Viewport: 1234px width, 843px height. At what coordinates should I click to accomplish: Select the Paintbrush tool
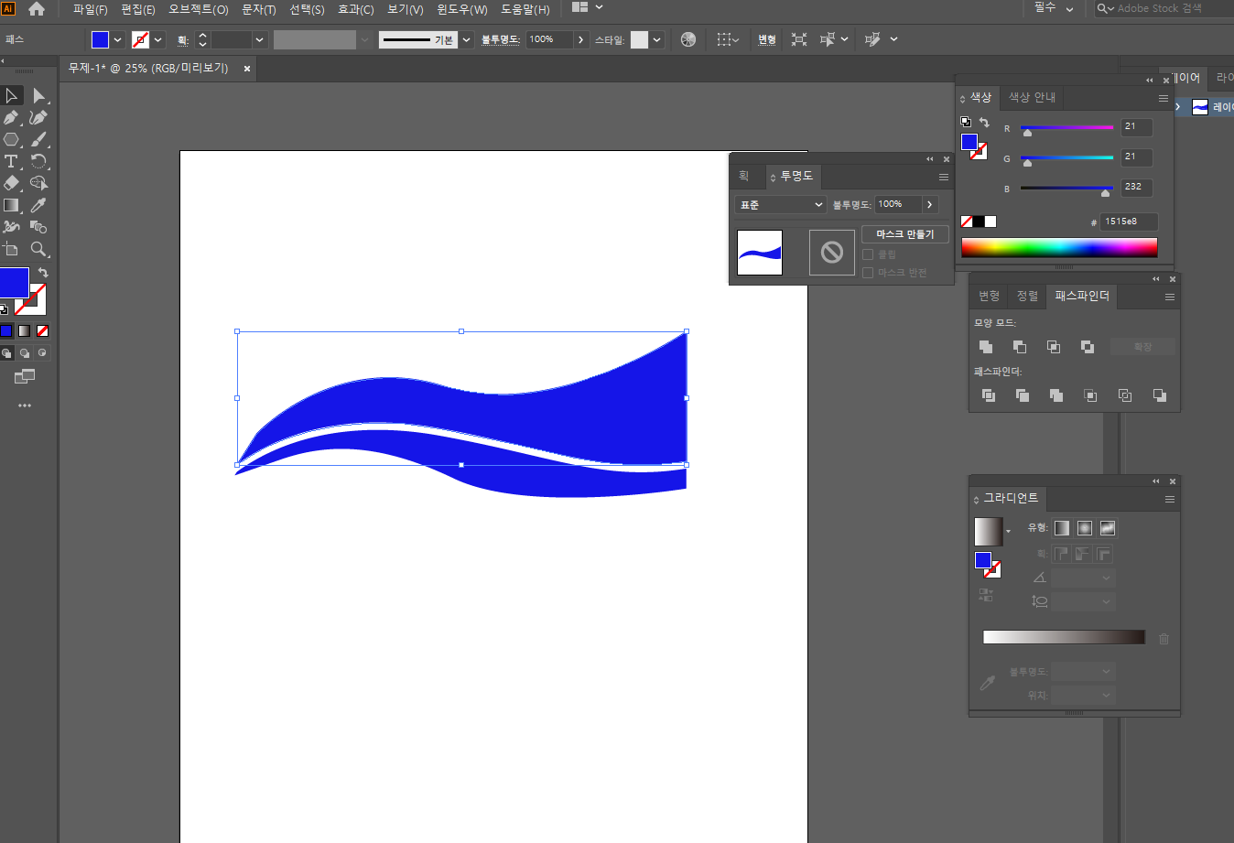(x=38, y=139)
